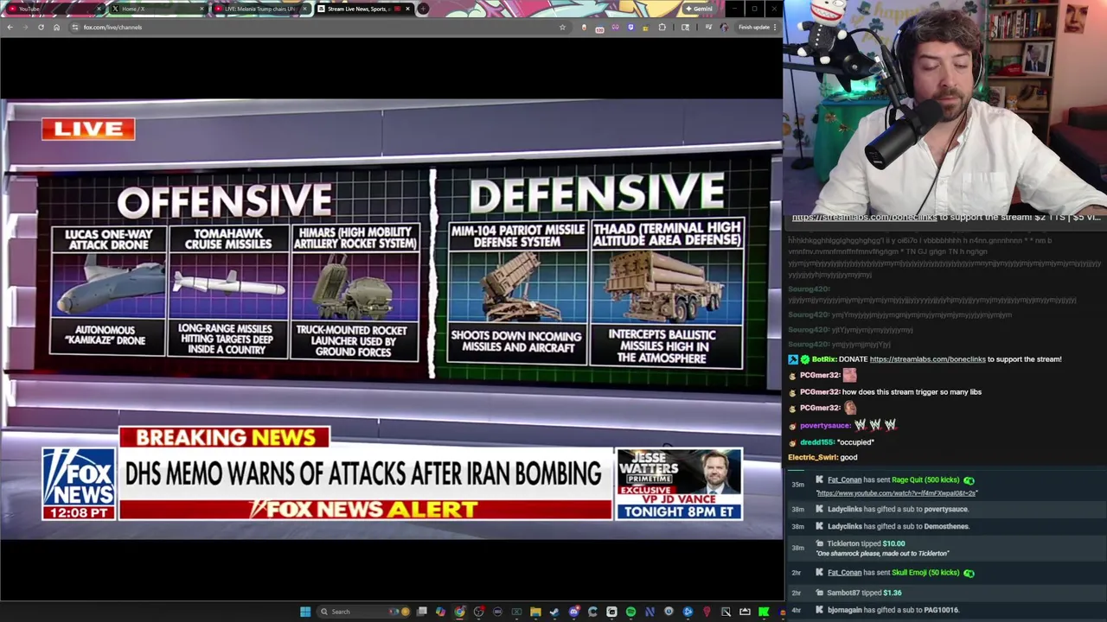This screenshot has width=1107, height=622.
Task: Open Google Chrome from the taskbar
Action: point(459,612)
